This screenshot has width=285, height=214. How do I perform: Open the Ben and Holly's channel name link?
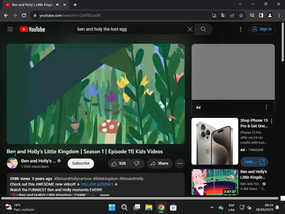click(38, 161)
